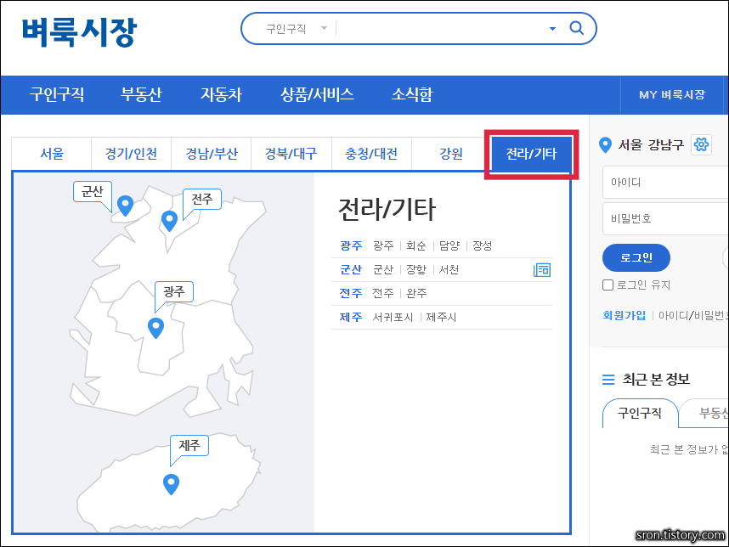
Task: Open the 부동산 main menu
Action: pos(141,94)
